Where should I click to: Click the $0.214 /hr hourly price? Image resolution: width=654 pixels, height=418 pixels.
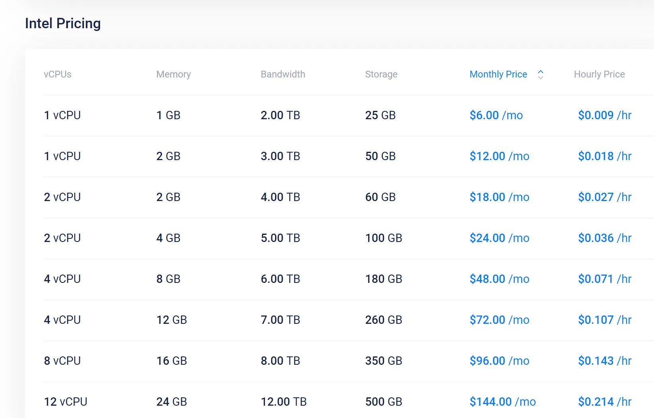click(x=605, y=402)
